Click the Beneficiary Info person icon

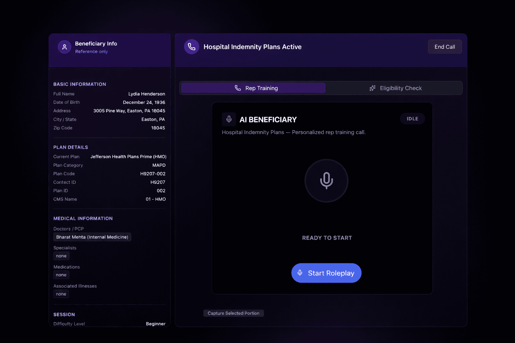pos(64,47)
